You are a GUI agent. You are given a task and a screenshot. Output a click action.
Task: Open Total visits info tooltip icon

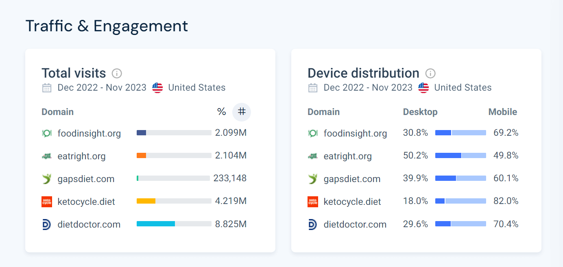117,74
